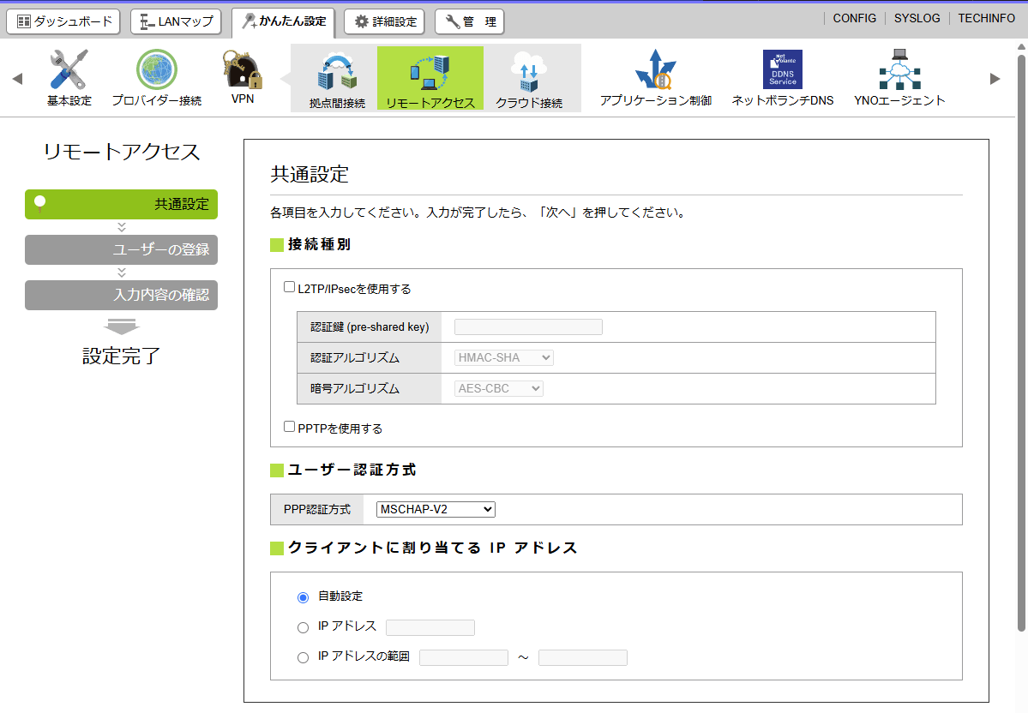Image resolution: width=1028 pixels, height=713 pixels.
Task: Open the SYSLOG link
Action: click(x=917, y=18)
